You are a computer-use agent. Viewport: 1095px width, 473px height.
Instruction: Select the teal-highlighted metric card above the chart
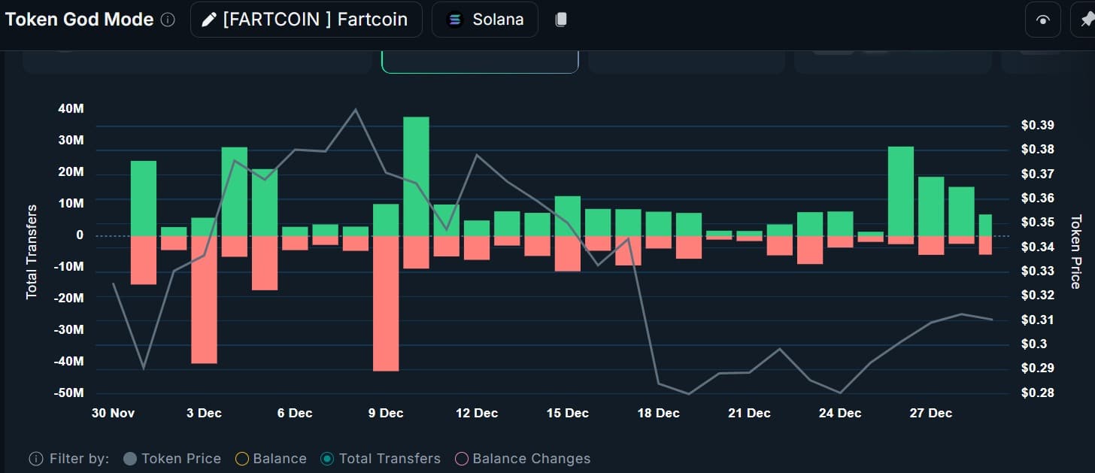[x=481, y=60]
